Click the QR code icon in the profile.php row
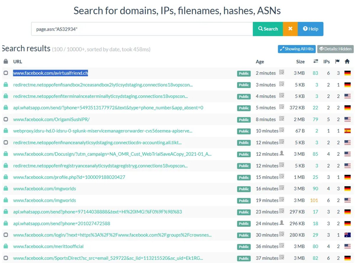The image size is (355, 263). pos(282,176)
